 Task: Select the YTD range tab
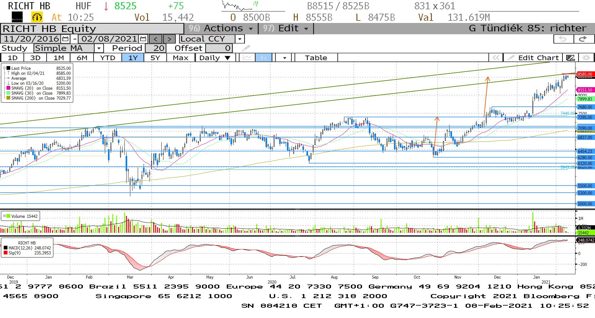tap(107, 58)
